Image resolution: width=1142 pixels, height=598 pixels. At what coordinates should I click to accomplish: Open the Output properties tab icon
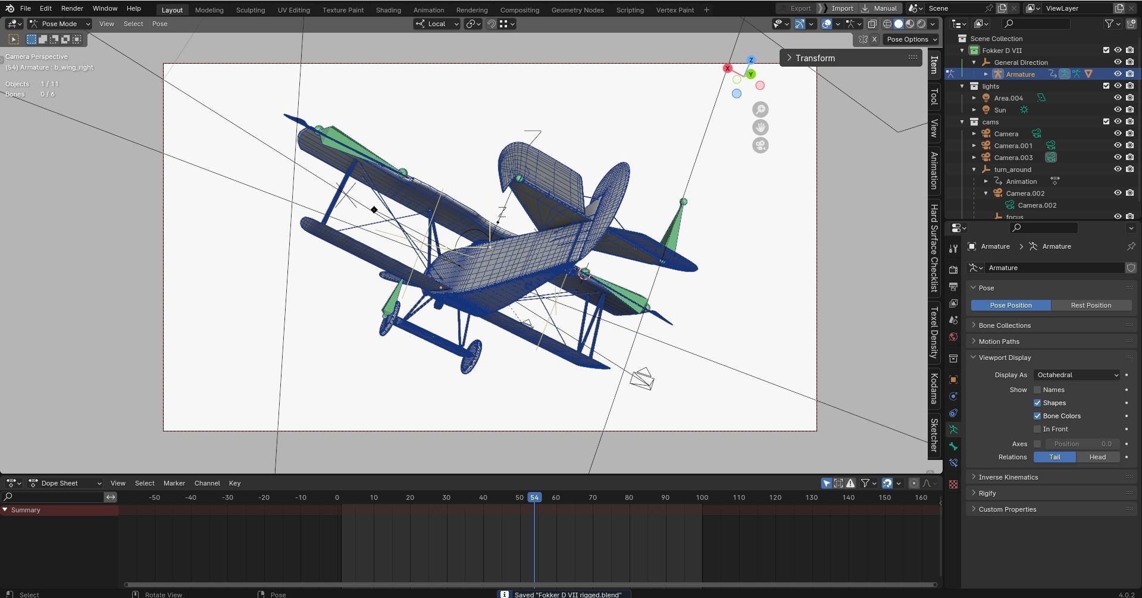click(953, 287)
